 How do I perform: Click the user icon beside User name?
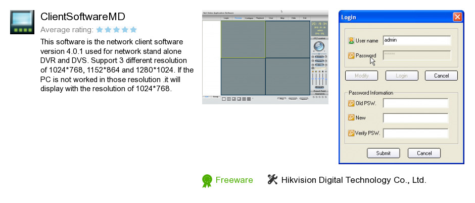(351, 40)
